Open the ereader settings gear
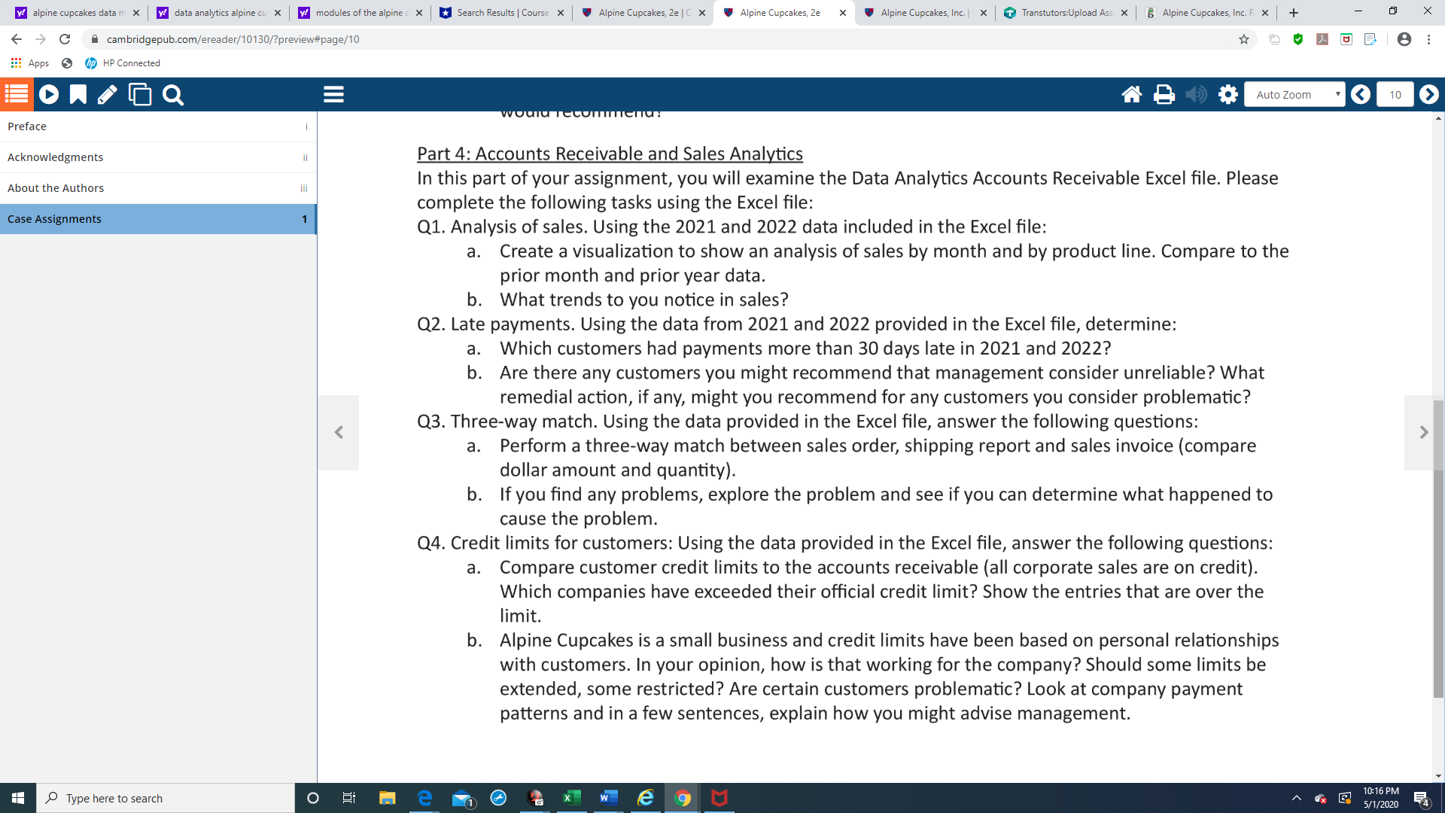This screenshot has width=1445, height=813. (1227, 94)
